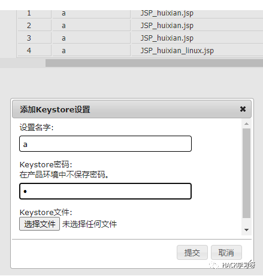
Task: Click the dialog vertical scrollbar thumb
Action: pos(246,173)
